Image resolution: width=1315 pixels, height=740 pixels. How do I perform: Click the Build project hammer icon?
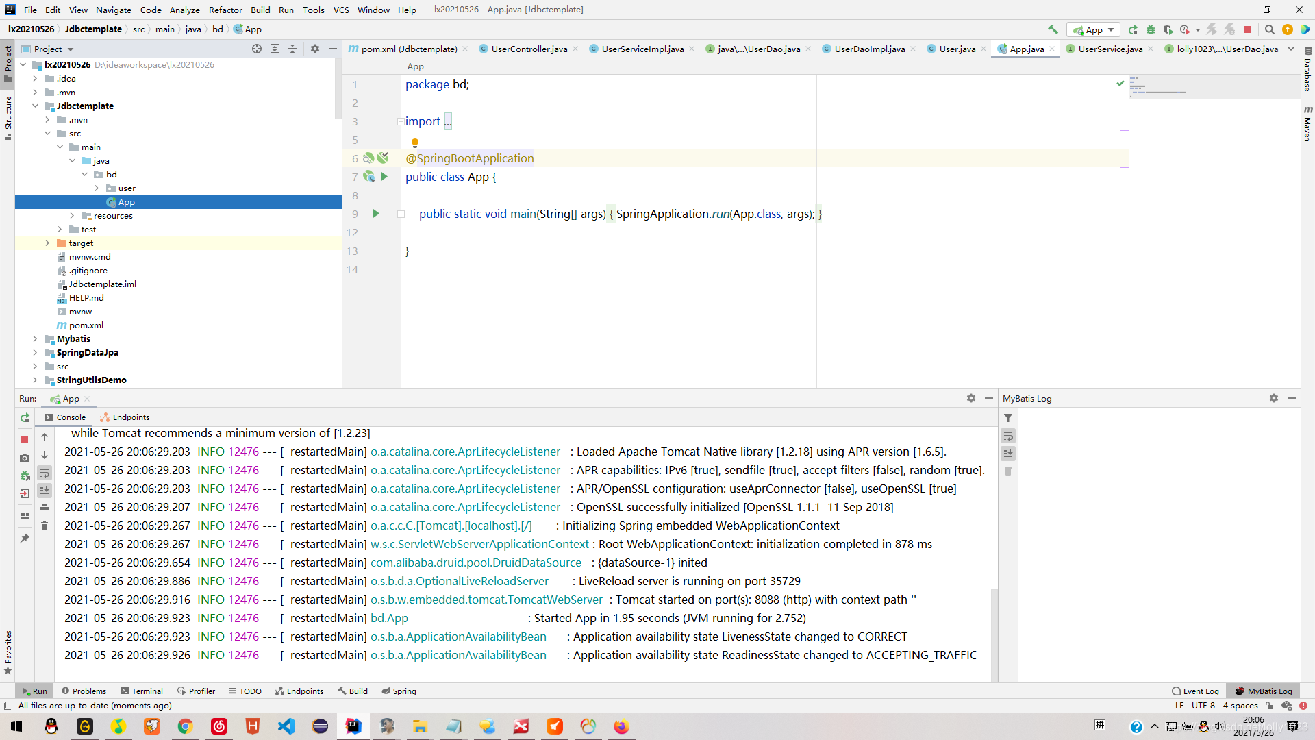tap(1053, 29)
